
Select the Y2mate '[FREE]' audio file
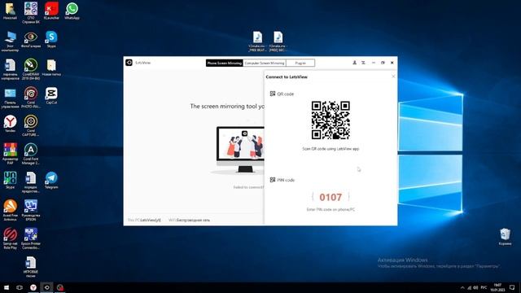click(278, 42)
